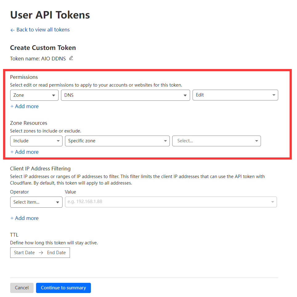Viewport: 297px width, 297px height.
Task: Open the Zone permission type dropdown
Action: click(34, 95)
